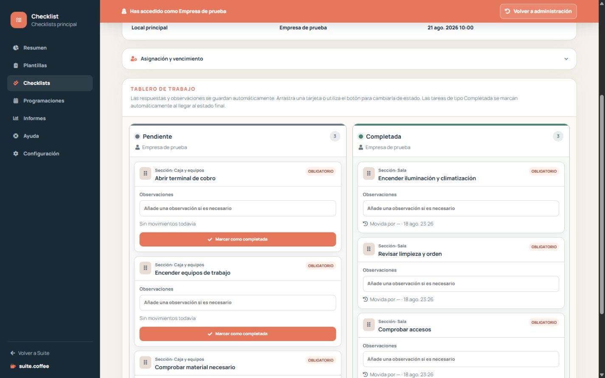Click the Pendiente column status dot

[x=137, y=137]
